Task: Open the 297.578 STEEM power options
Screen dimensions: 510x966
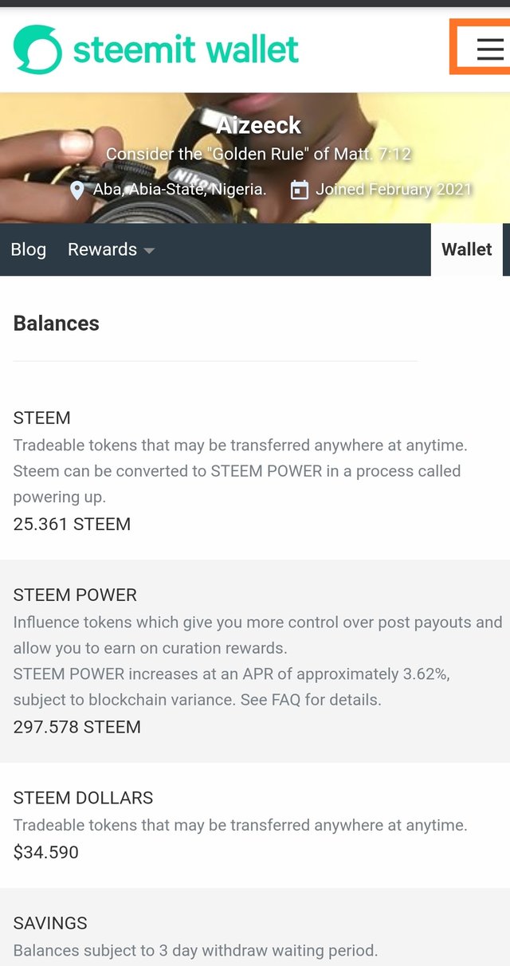Action: 76,727
